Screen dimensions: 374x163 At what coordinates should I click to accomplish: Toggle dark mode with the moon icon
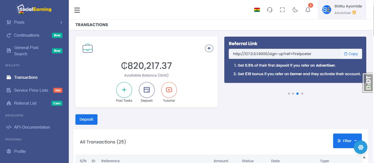(x=295, y=10)
